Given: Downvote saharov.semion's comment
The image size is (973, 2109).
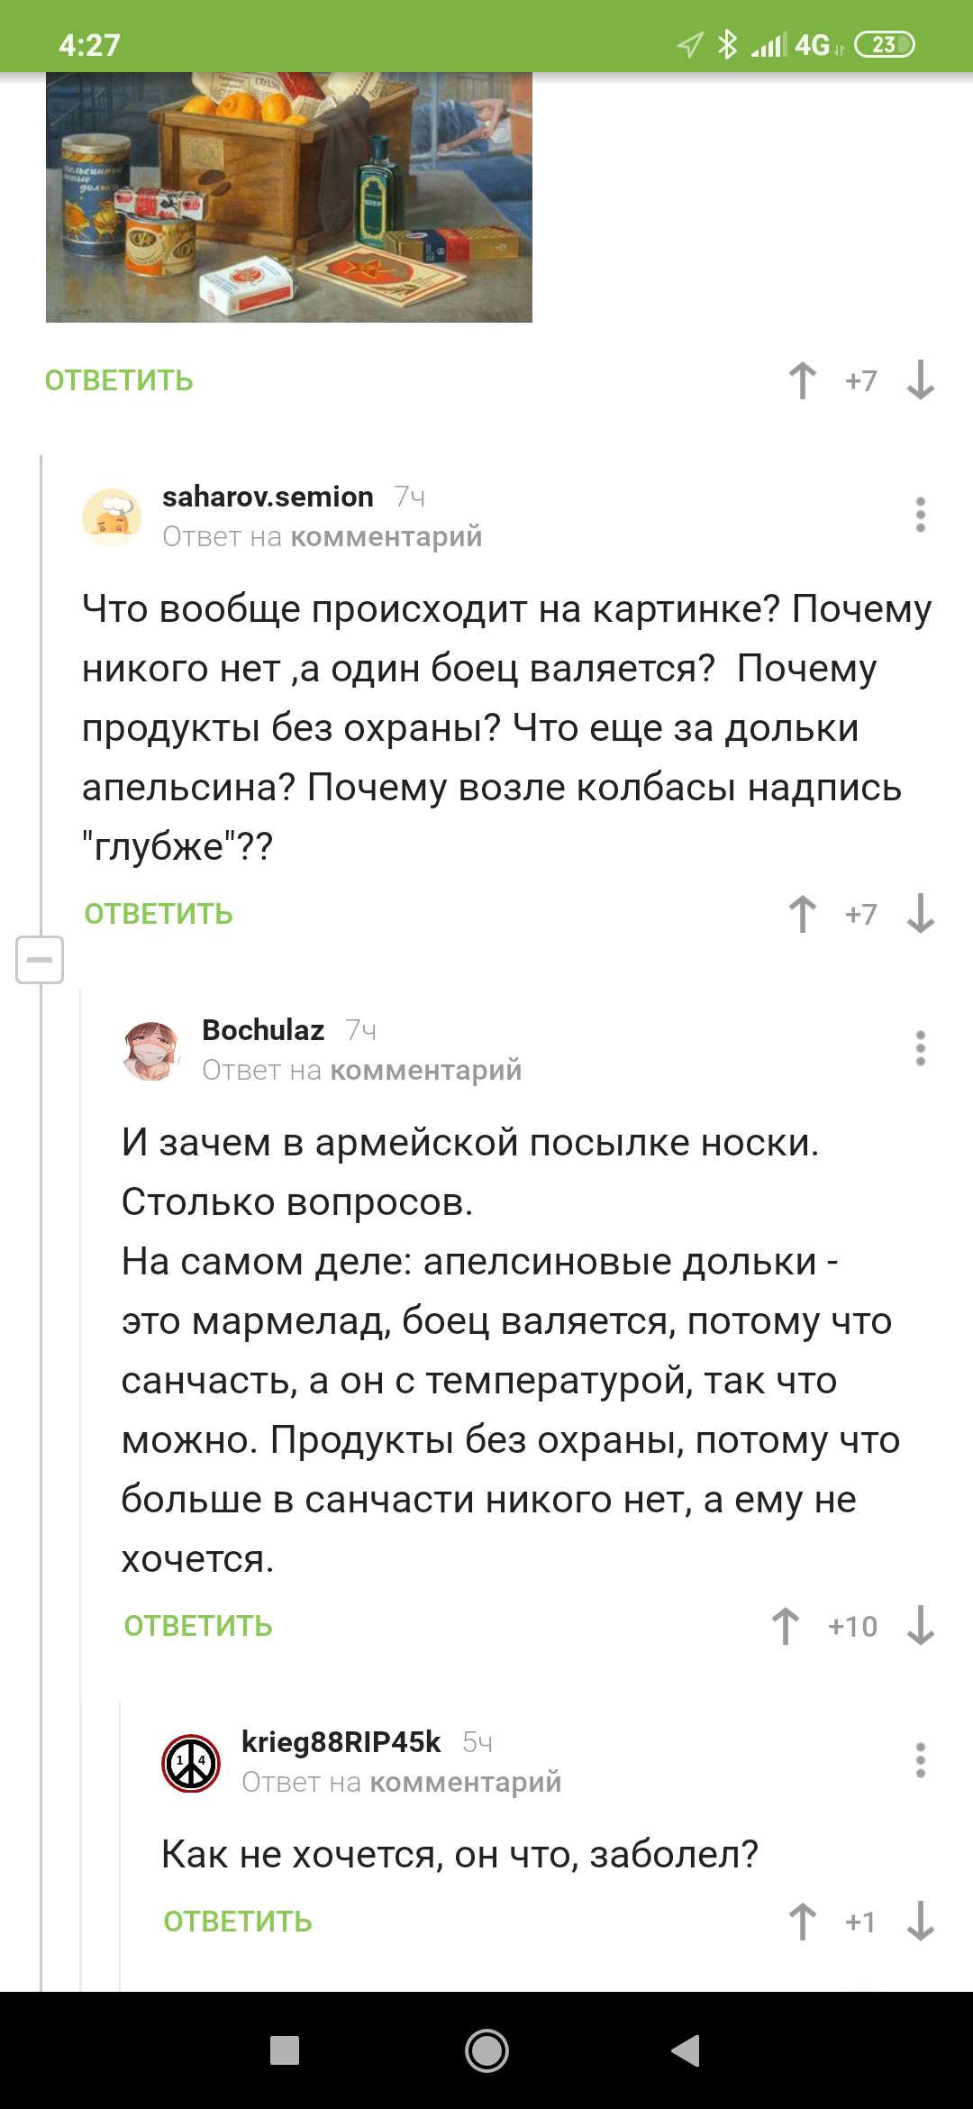Looking at the screenshot, I should coord(920,914).
